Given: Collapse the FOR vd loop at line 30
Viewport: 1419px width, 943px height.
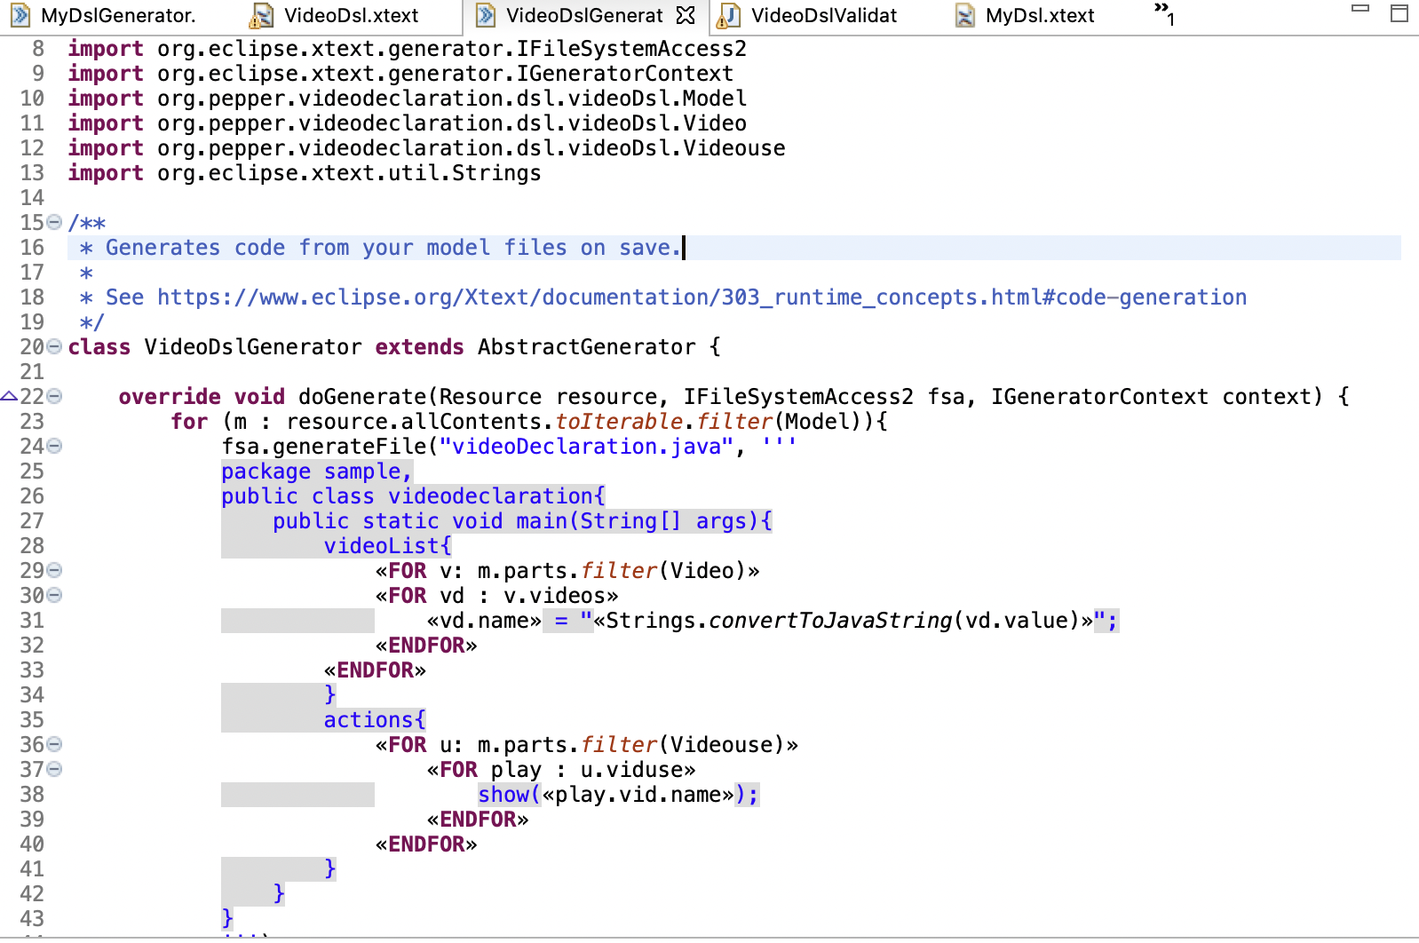Looking at the screenshot, I should tap(54, 595).
